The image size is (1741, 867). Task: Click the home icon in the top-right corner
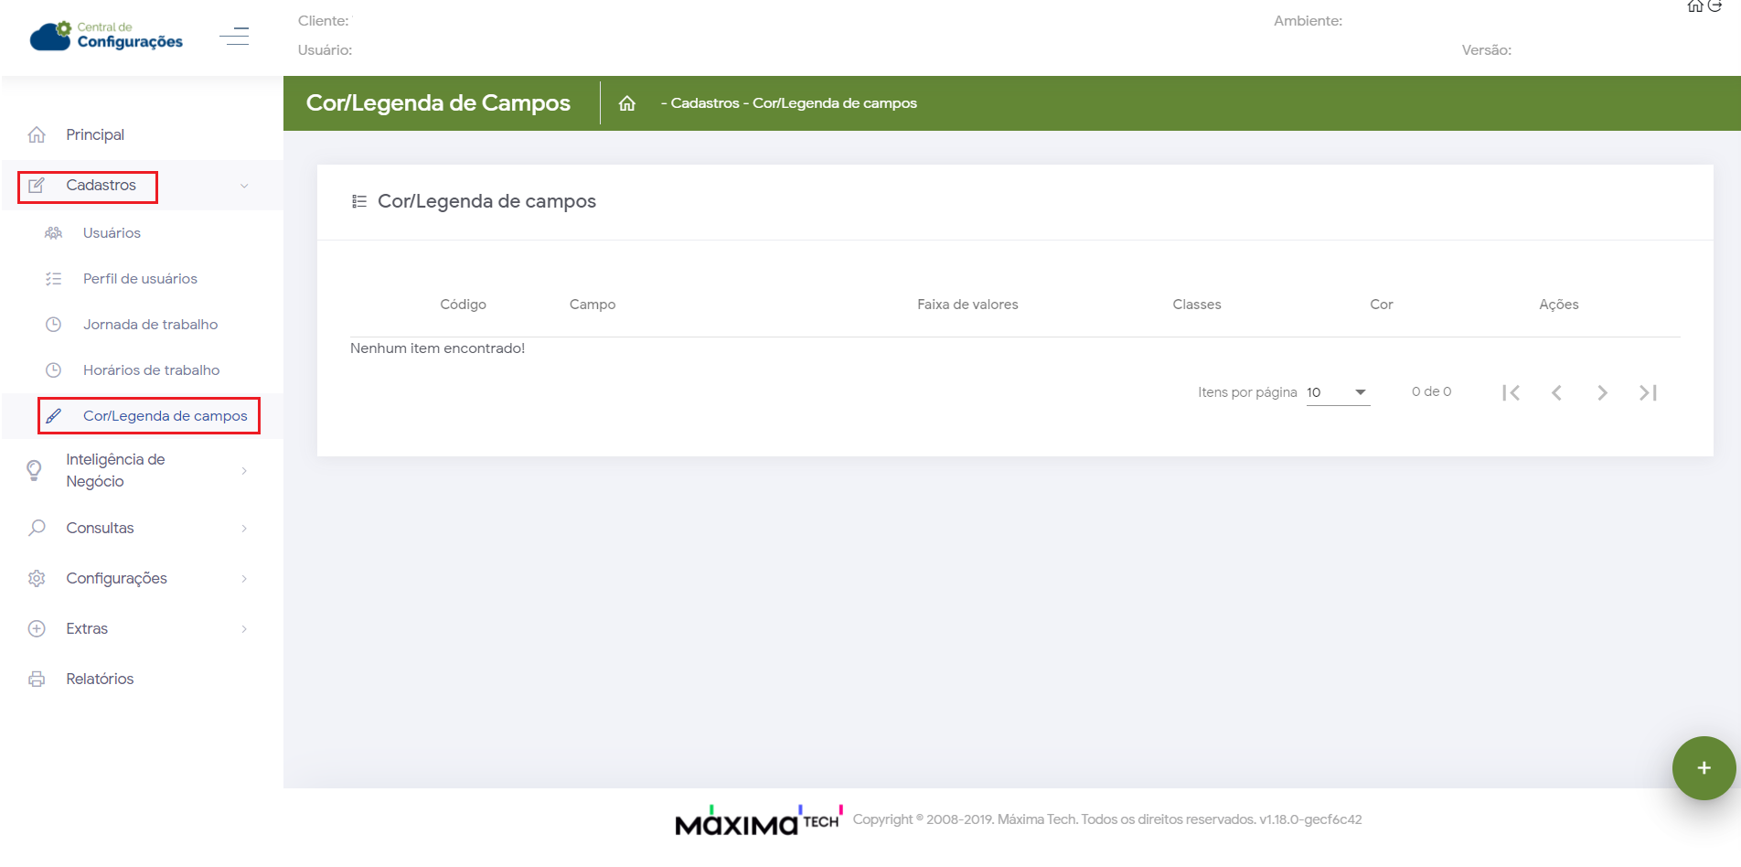(1694, 6)
